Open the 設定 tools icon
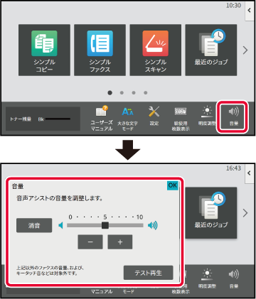256x299 pixels. (154, 116)
